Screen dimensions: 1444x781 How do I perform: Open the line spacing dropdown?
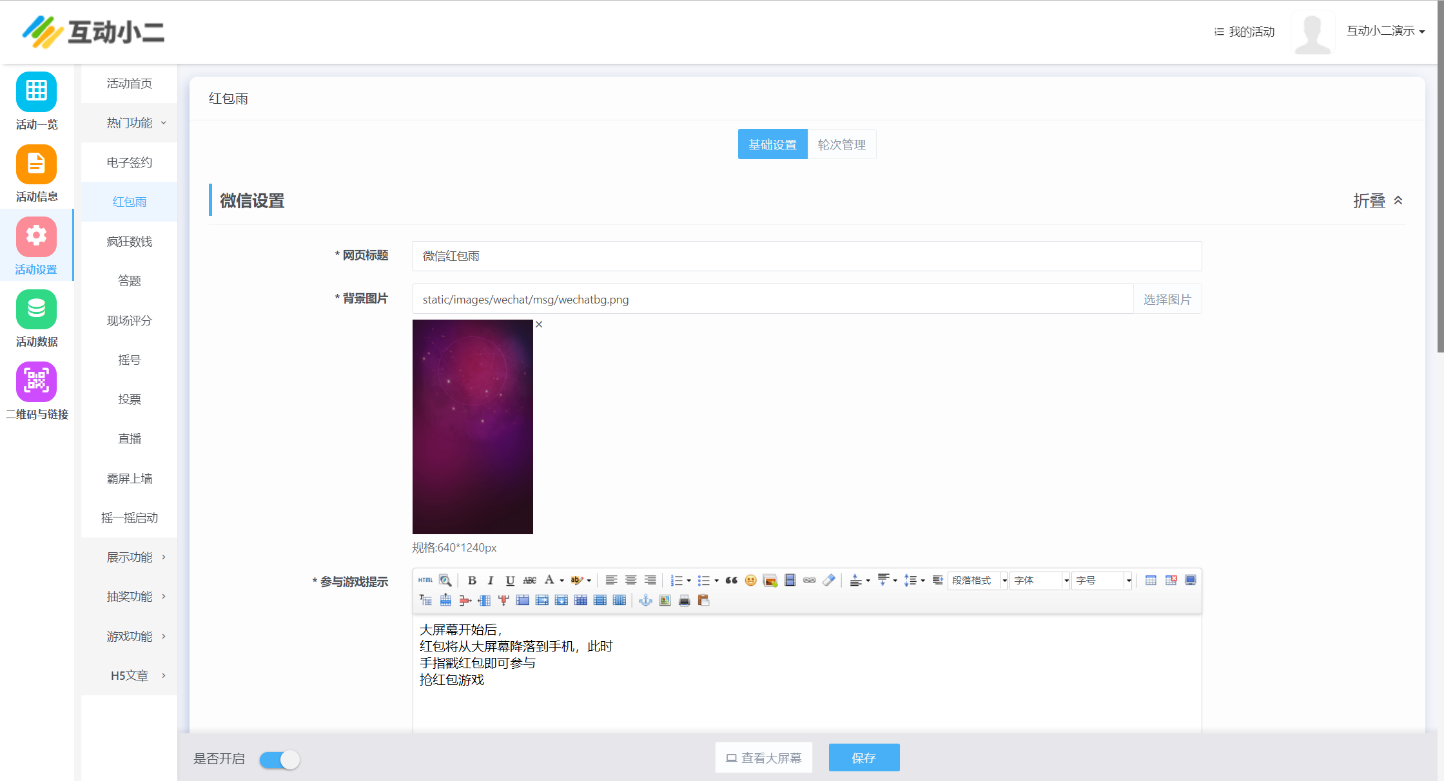click(923, 581)
